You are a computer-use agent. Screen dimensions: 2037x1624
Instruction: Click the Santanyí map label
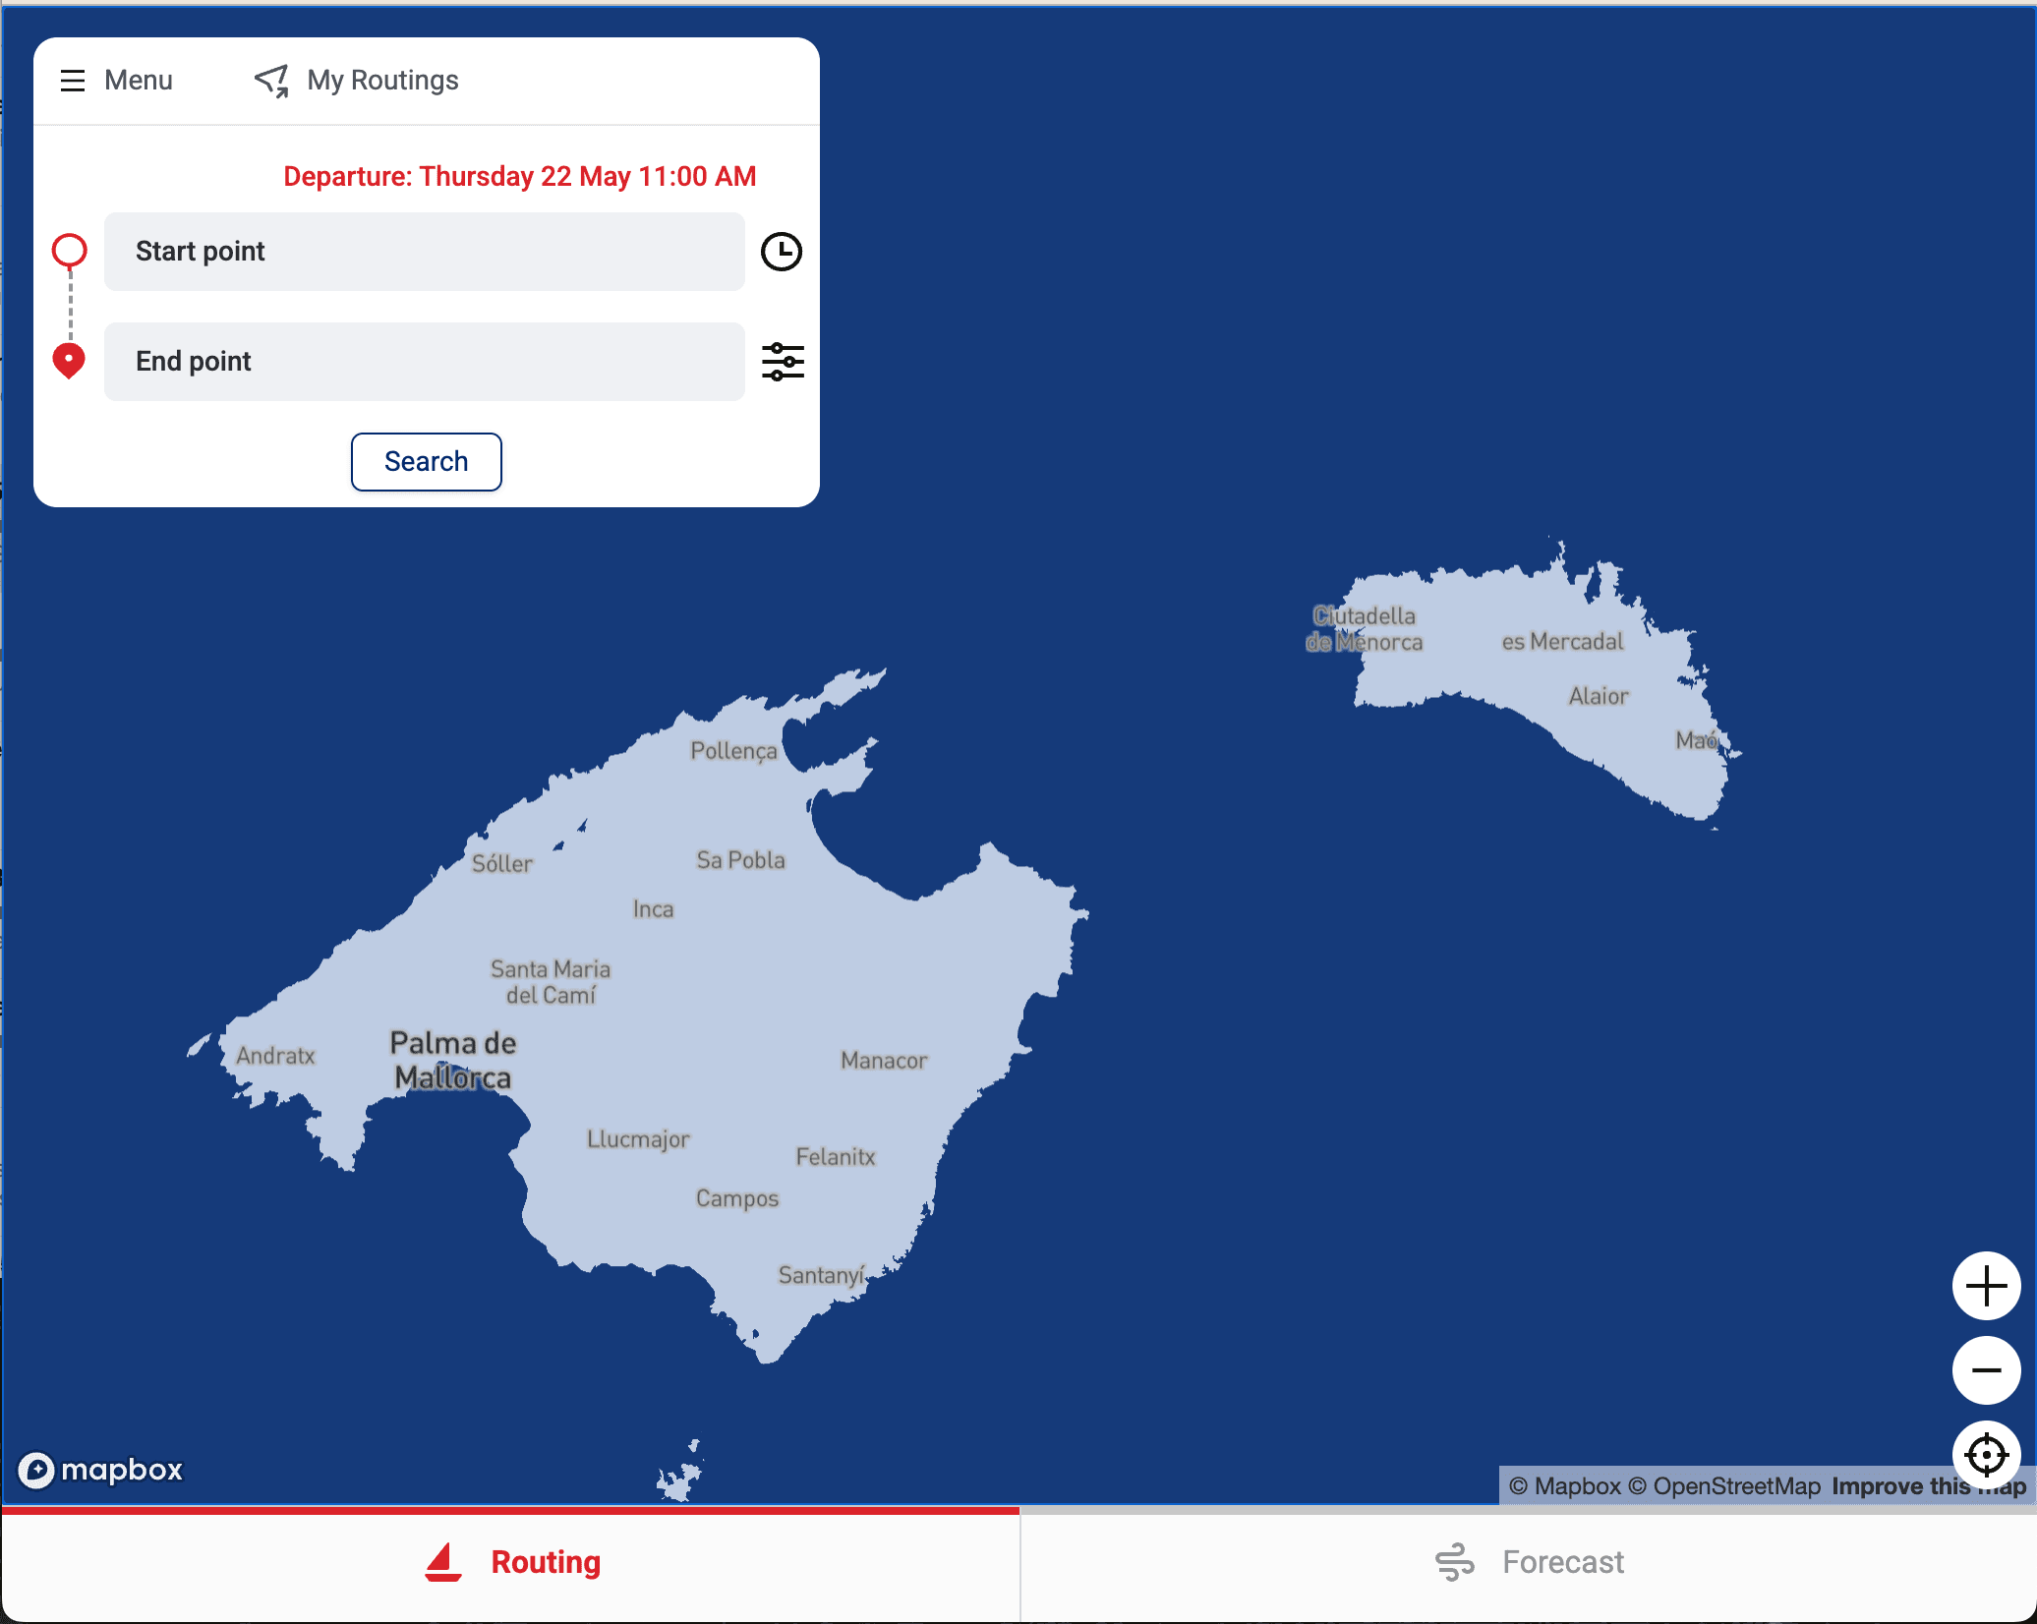tap(822, 1276)
